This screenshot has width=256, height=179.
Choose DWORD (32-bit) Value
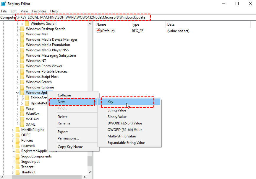pos(129,123)
